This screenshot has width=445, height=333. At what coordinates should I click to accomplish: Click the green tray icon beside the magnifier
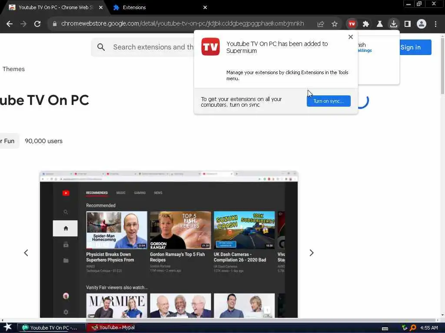tap(405, 328)
